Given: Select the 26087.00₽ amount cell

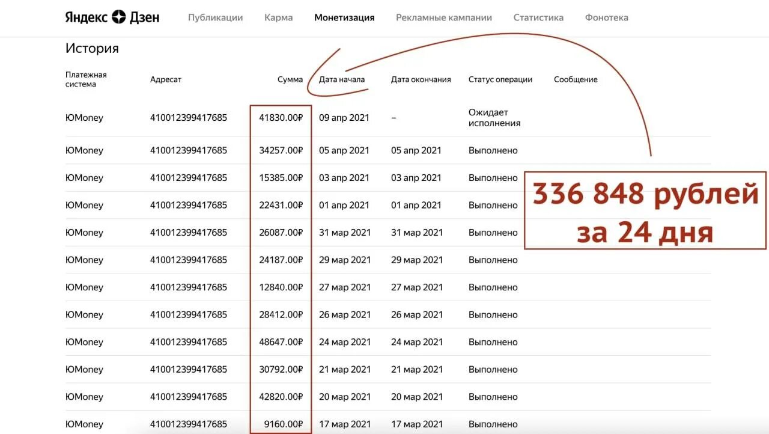Looking at the screenshot, I should click(281, 233).
